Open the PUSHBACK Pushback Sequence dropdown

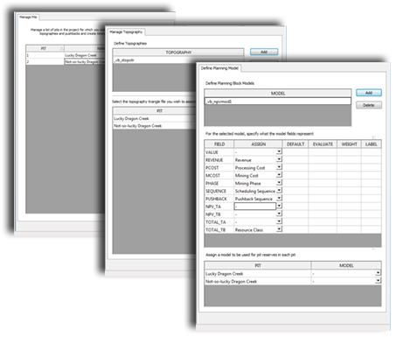(279, 199)
